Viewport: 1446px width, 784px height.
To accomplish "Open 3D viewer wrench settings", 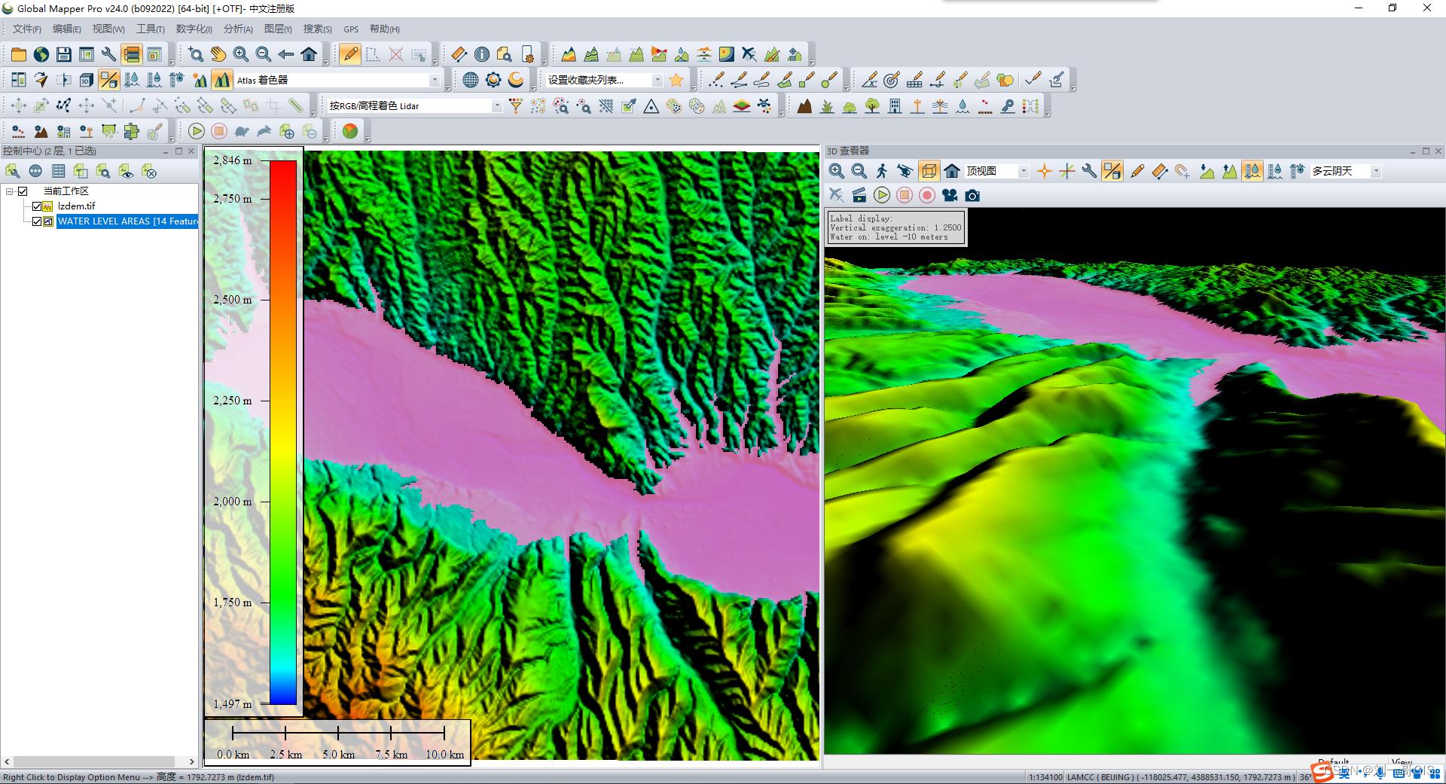I will (x=1089, y=172).
